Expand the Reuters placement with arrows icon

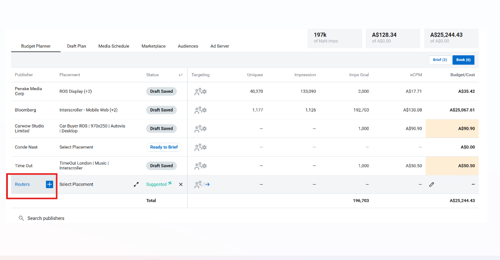[x=136, y=184]
